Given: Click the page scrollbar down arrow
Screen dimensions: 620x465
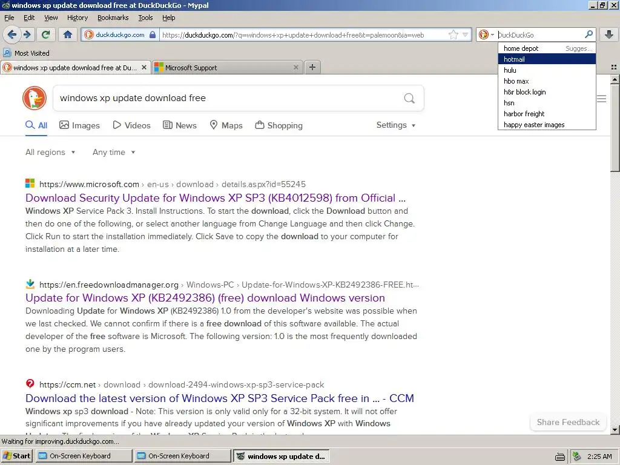Looking at the screenshot, I should click(x=615, y=429).
